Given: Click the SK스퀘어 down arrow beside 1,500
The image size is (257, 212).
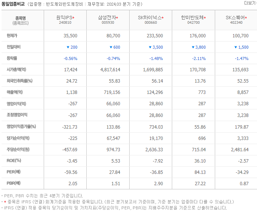Looking at the screenshot, I should click(x=236, y=47).
